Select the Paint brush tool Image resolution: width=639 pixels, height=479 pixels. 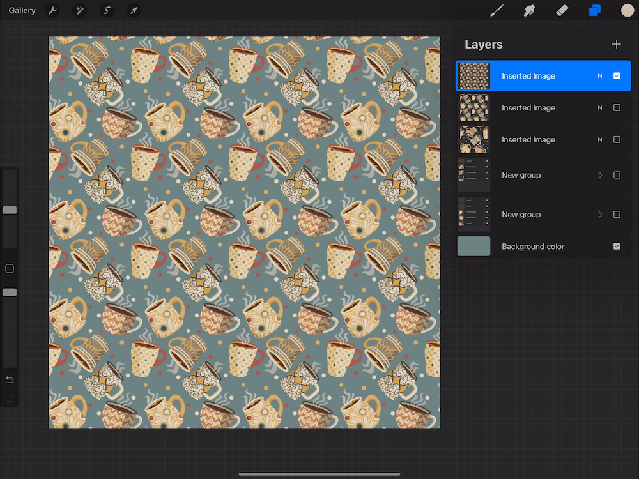pos(497,11)
